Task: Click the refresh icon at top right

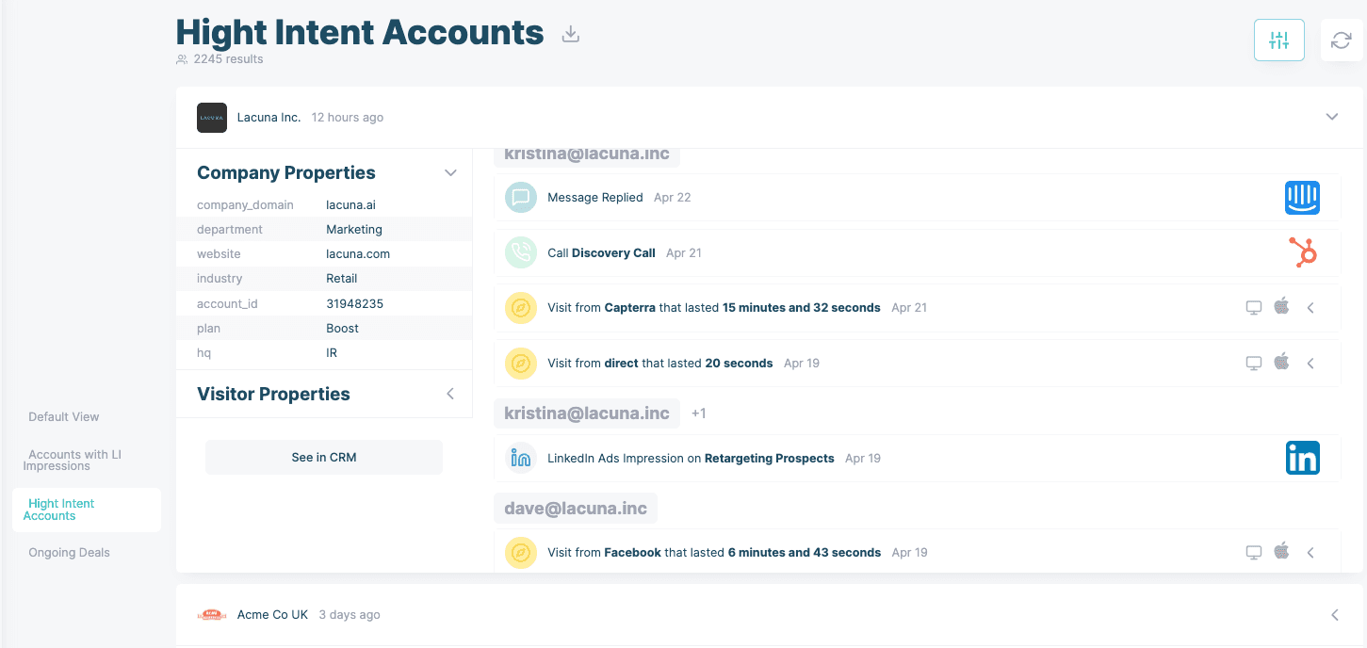Action: point(1341,40)
